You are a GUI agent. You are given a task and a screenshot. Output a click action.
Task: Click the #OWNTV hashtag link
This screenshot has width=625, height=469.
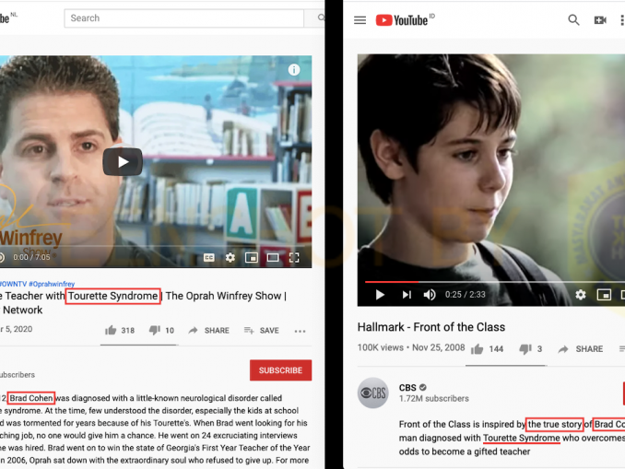(x=13, y=284)
